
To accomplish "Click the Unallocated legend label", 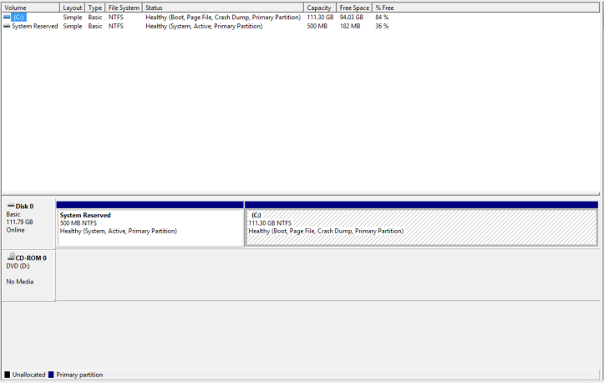I will [x=28, y=375].
